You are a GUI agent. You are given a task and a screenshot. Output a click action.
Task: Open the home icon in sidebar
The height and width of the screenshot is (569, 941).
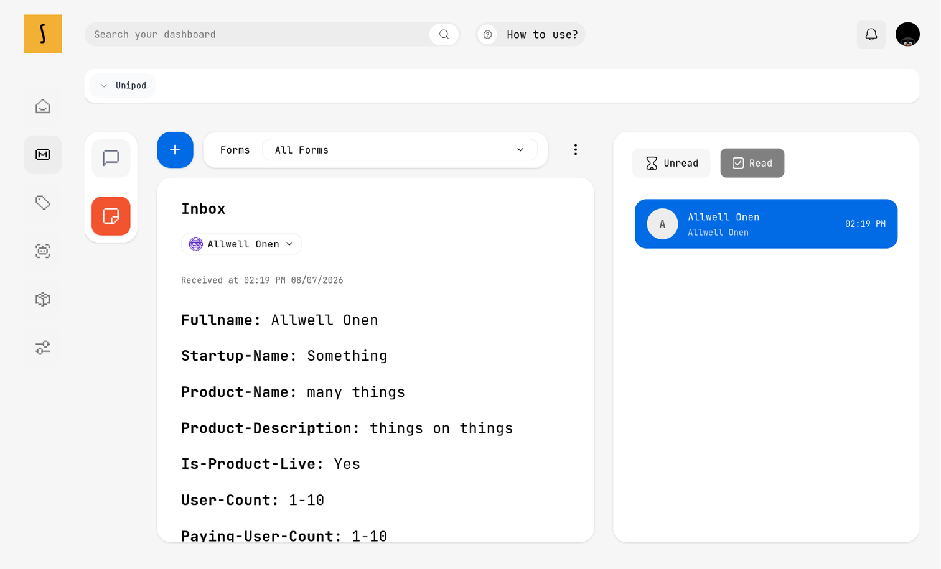(x=42, y=106)
